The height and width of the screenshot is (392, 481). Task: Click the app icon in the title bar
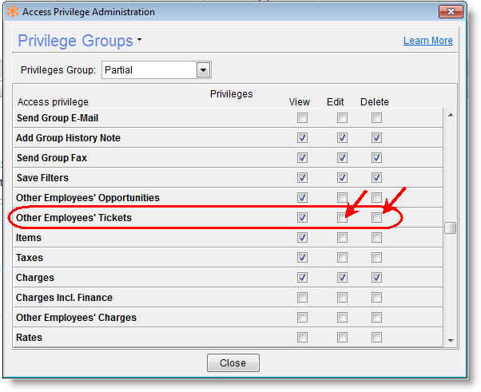[x=12, y=12]
